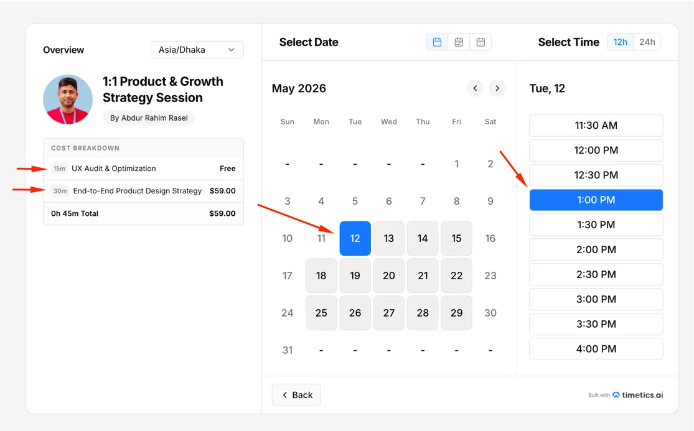694x431 pixels.
Task: Click the Tue, 12 date heading
Action: [x=547, y=88]
